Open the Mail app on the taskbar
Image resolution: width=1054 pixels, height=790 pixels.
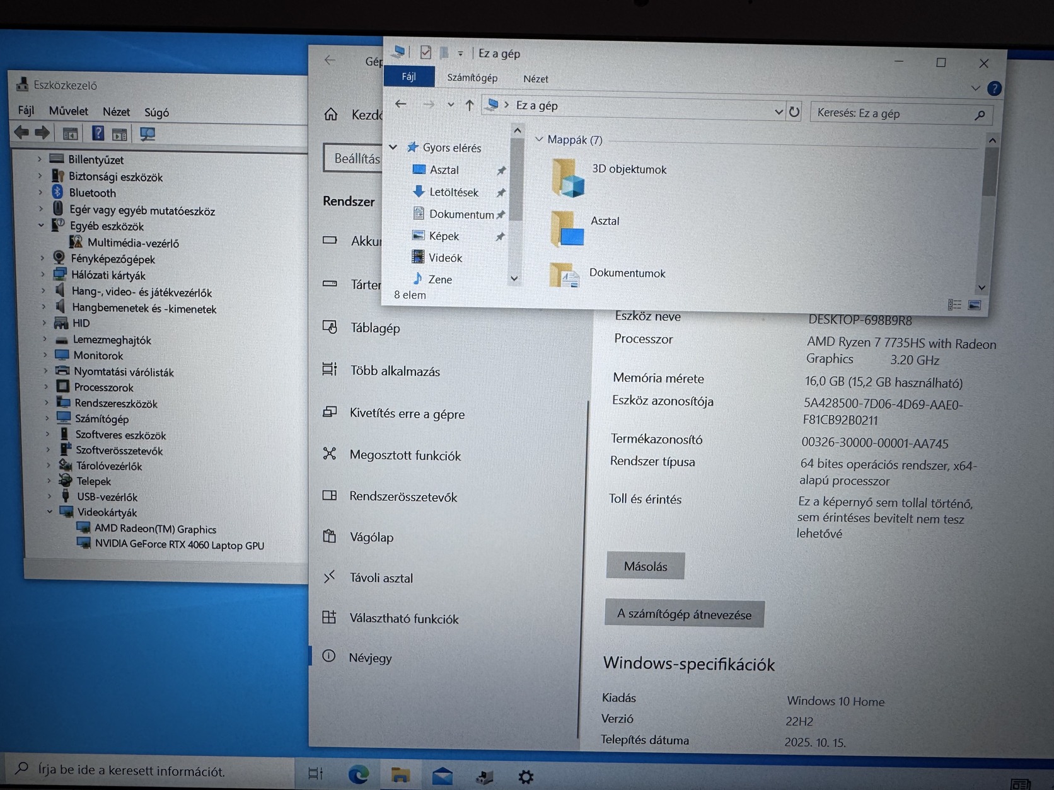coord(443,776)
